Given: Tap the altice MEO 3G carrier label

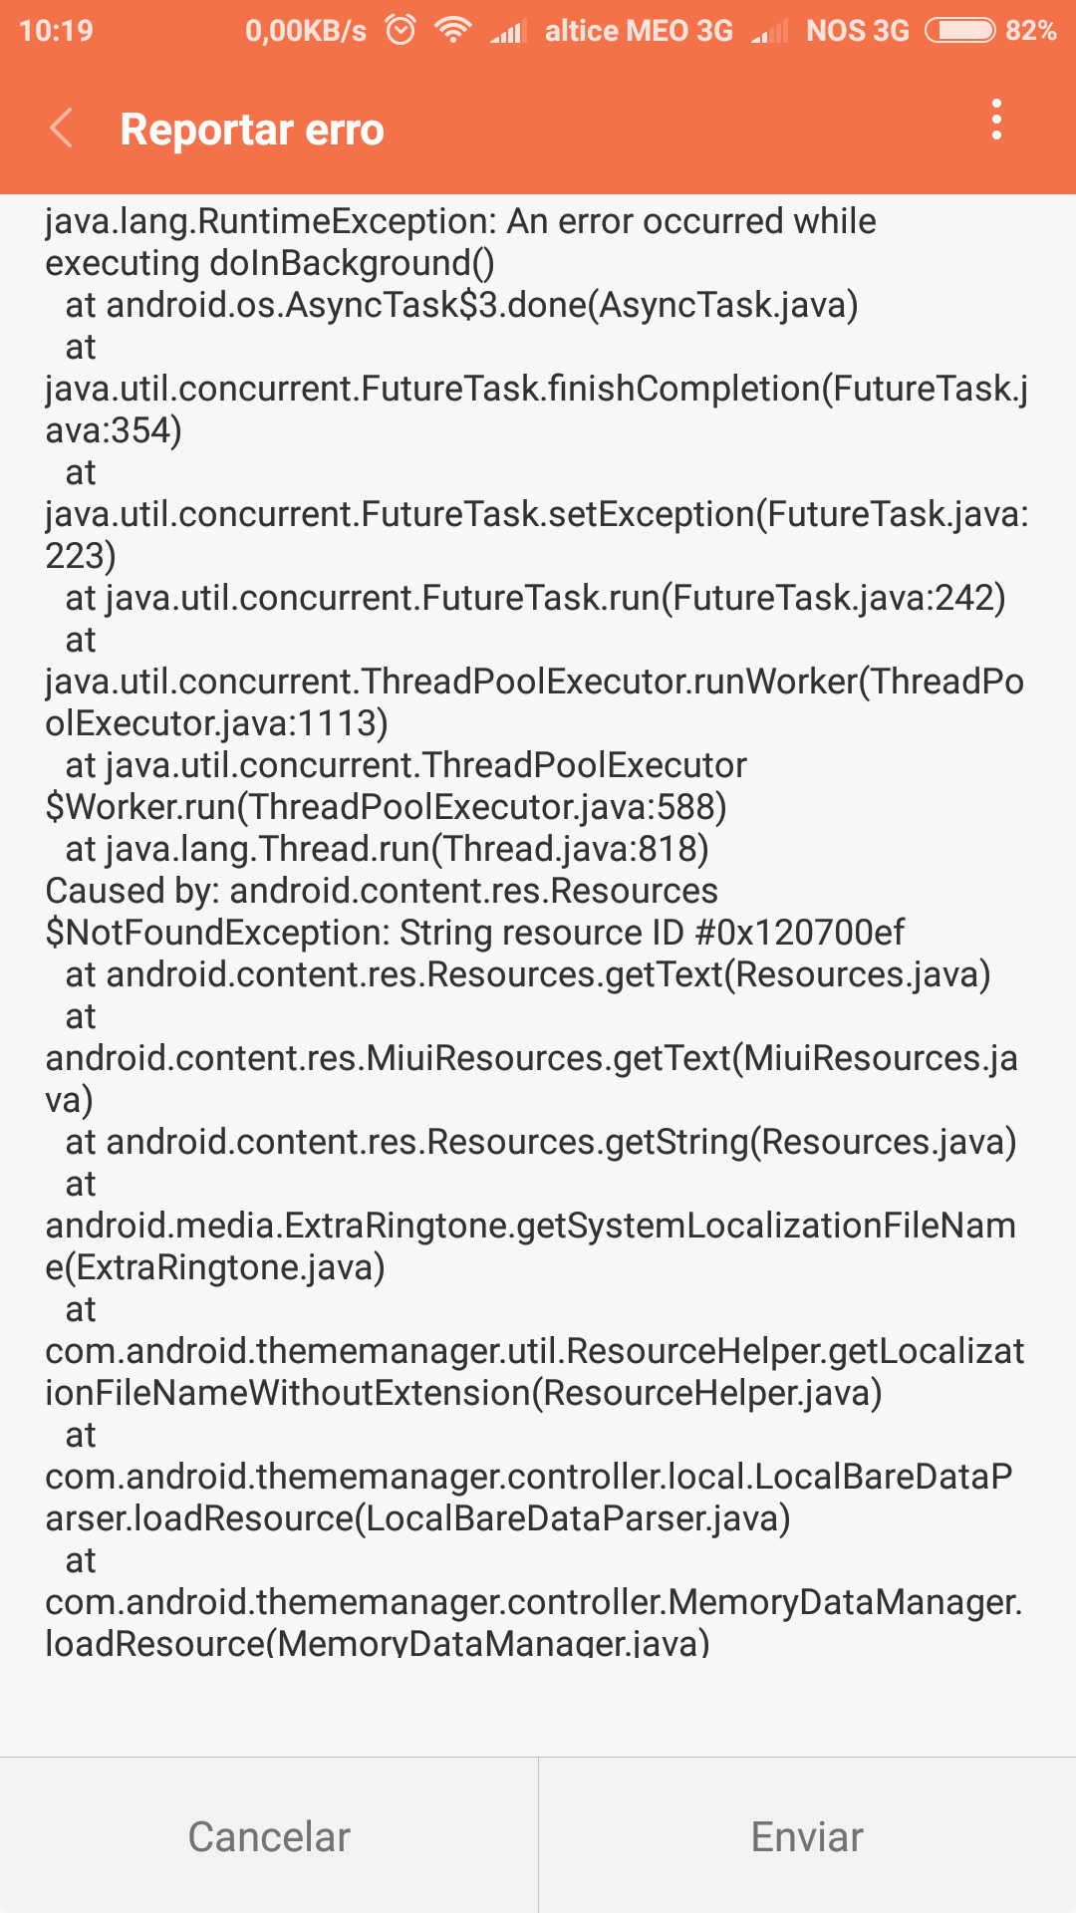Looking at the screenshot, I should coord(639,31).
